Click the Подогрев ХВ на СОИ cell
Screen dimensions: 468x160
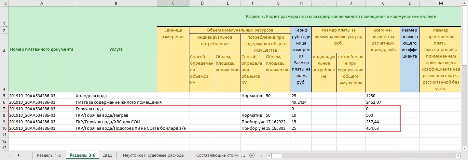click(116, 128)
